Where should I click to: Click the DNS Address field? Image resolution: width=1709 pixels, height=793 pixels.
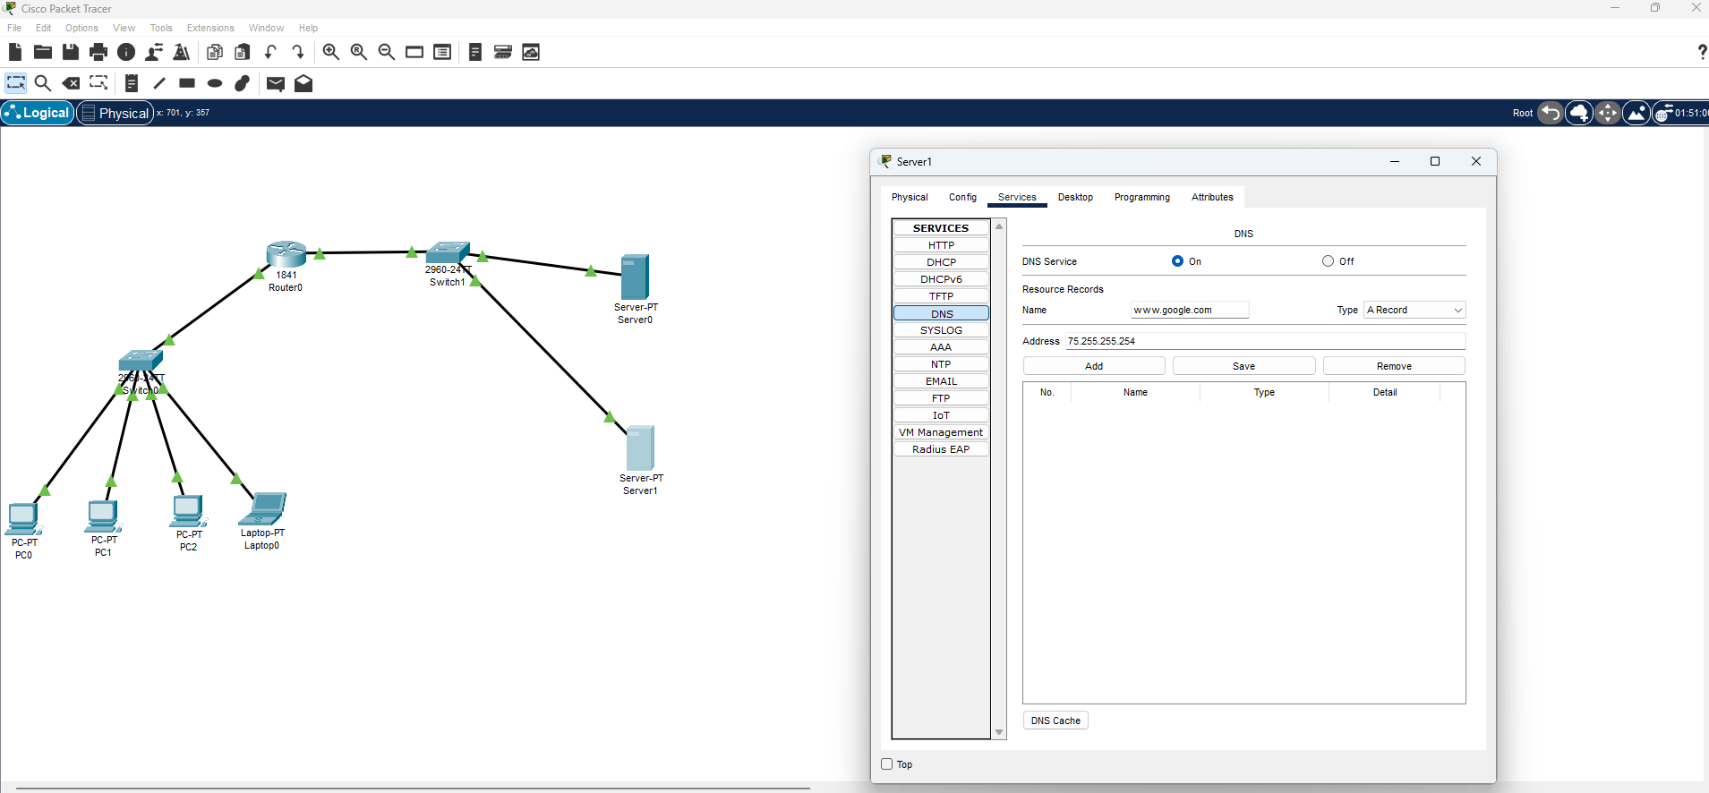coord(1265,341)
